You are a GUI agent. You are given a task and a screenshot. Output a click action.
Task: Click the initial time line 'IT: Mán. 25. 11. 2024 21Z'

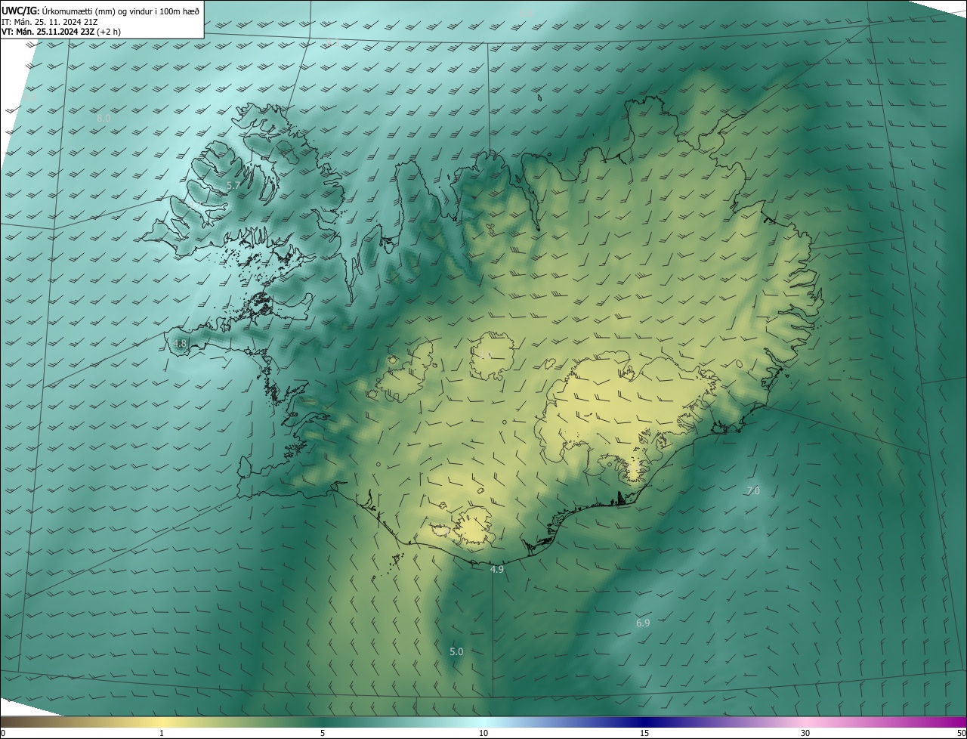coord(50,21)
